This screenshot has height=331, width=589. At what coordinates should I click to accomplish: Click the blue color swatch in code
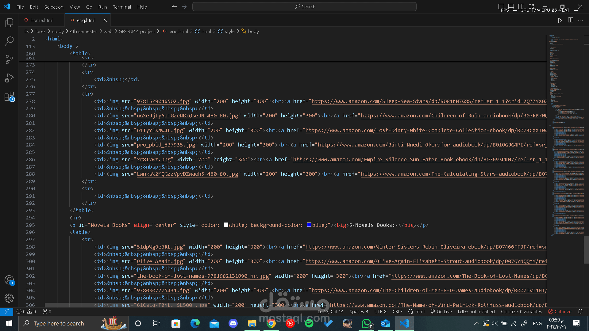pyautogui.click(x=309, y=225)
